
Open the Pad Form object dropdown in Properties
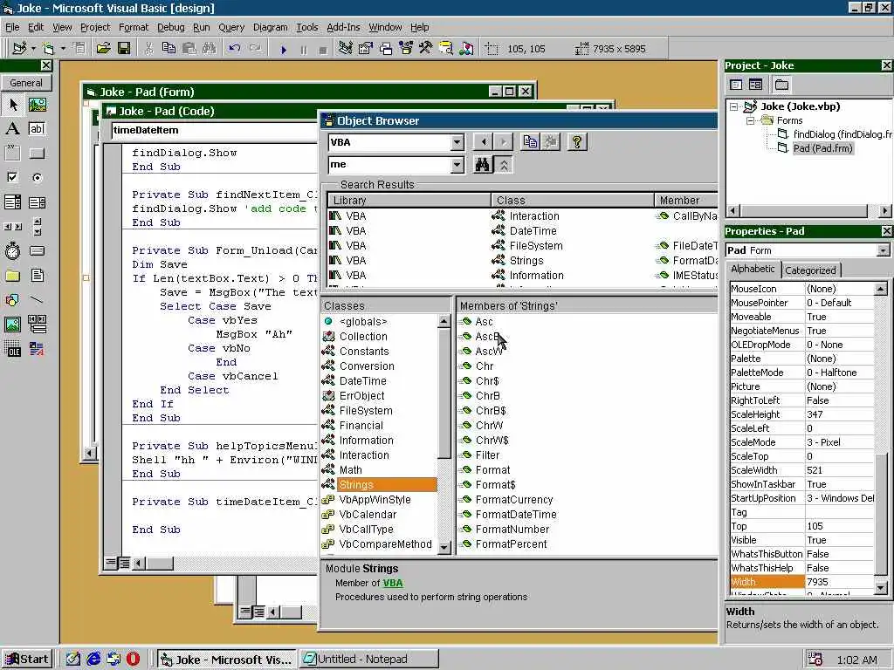tap(883, 250)
